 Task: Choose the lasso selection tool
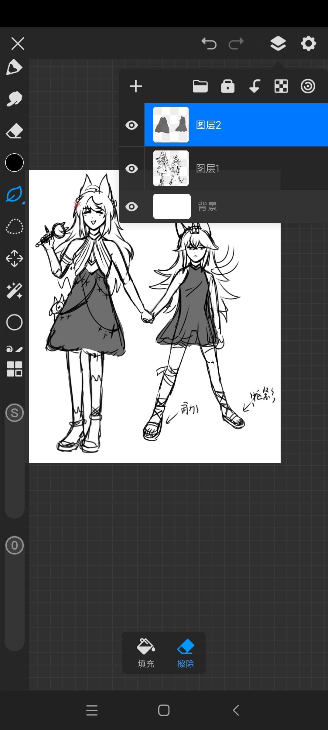14,227
